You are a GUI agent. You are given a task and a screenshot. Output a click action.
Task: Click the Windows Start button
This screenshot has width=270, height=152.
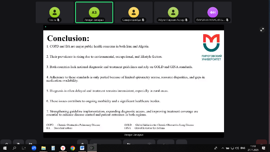point(5,148)
